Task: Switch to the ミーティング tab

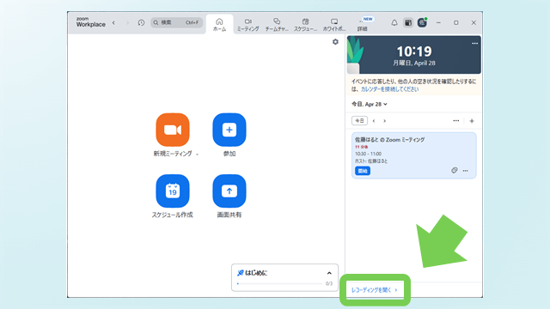Action: (248, 25)
